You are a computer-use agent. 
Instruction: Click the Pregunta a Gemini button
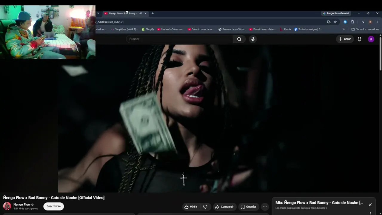coord(336,13)
